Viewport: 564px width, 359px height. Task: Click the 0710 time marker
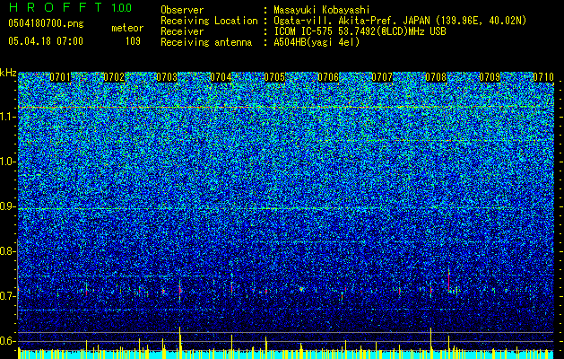click(x=543, y=77)
